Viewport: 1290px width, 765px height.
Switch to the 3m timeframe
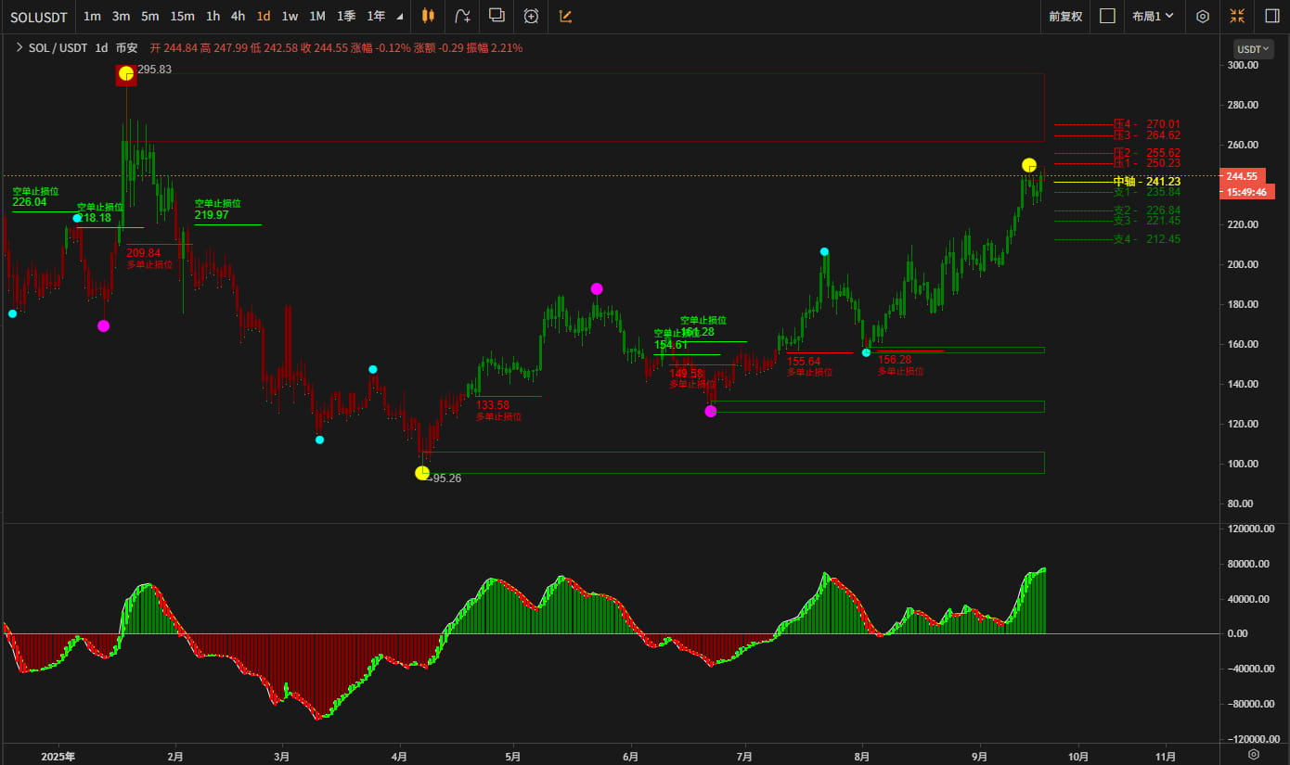121,16
